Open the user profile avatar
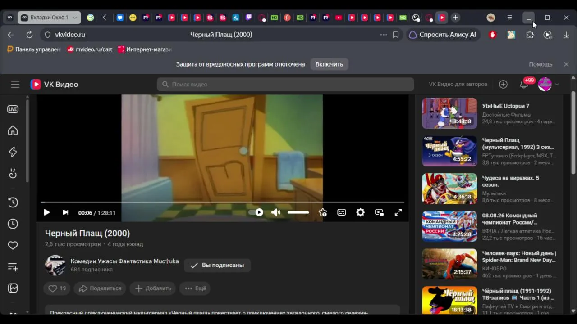This screenshot has height=324, width=577. click(545, 84)
